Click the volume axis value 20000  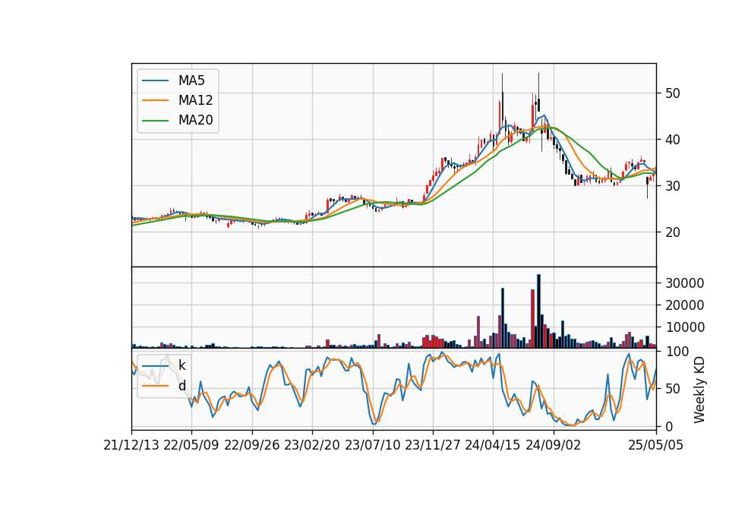684,305
